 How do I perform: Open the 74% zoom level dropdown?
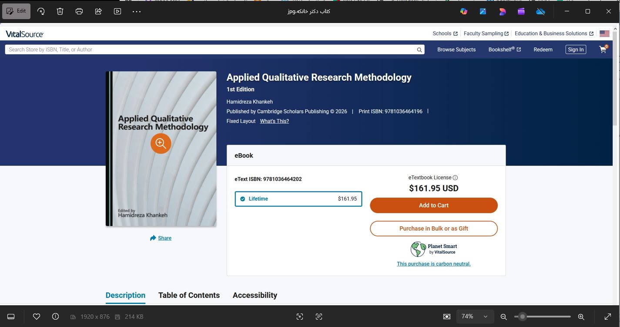475,317
